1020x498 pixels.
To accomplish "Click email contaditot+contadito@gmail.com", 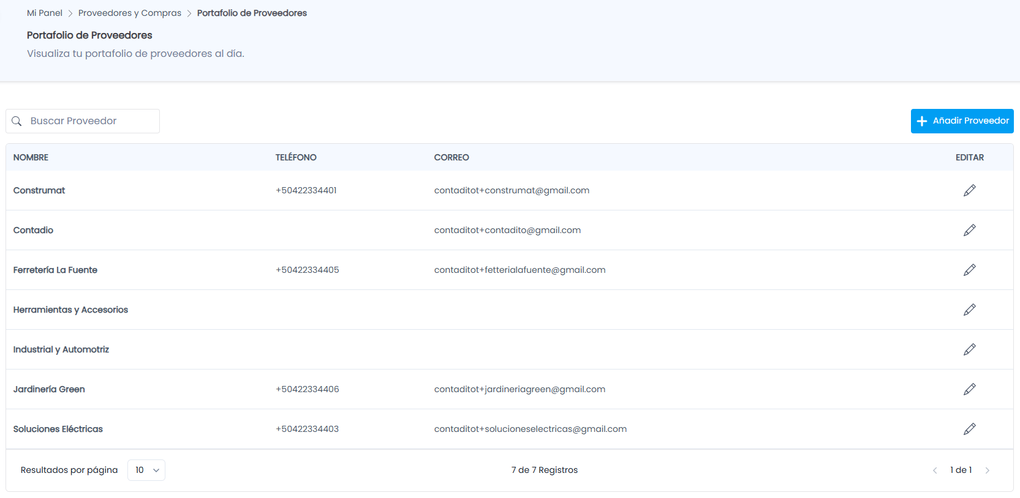I will pos(507,230).
